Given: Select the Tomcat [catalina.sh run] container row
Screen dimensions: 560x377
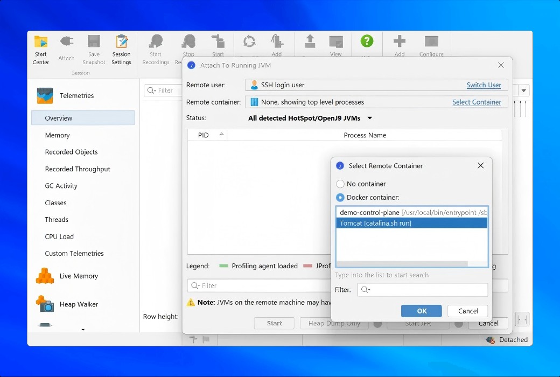Looking at the screenshot, I should tap(412, 223).
